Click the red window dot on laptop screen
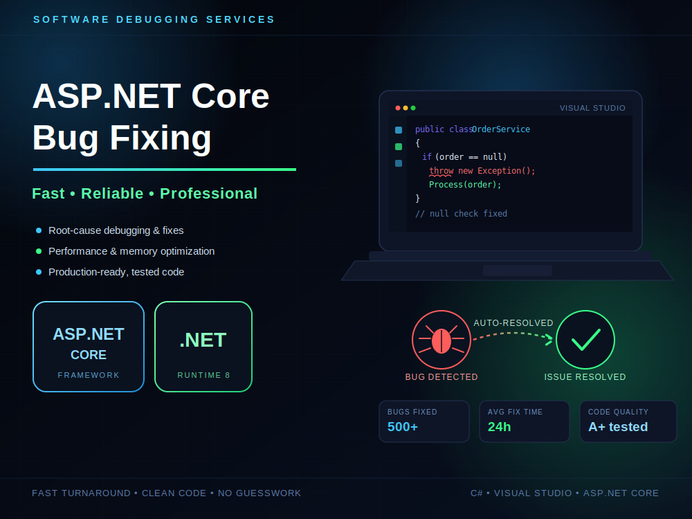Viewport: 692px width, 519px height. point(398,108)
